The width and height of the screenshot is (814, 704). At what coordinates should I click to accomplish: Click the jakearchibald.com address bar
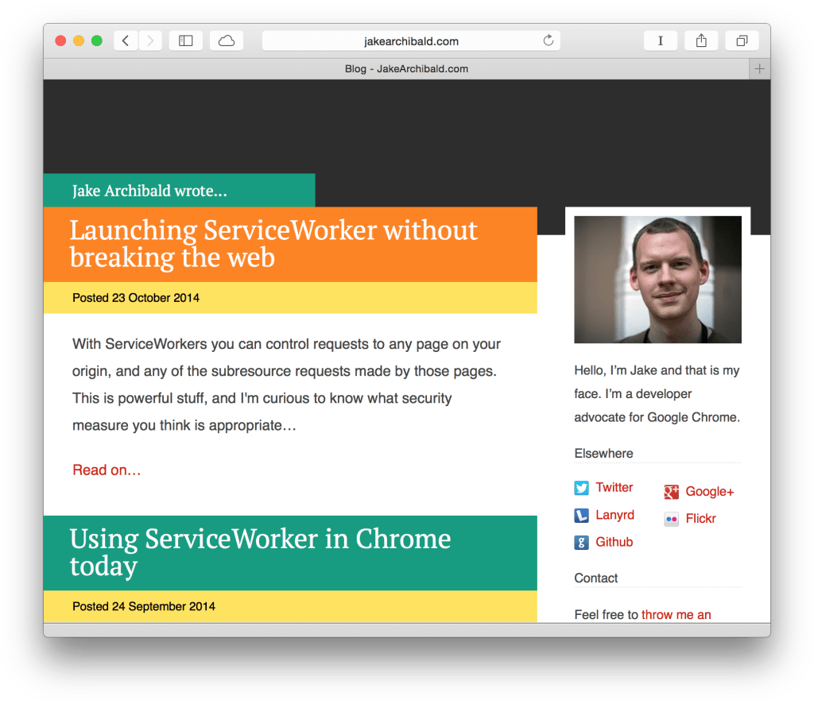pyautogui.click(x=411, y=41)
